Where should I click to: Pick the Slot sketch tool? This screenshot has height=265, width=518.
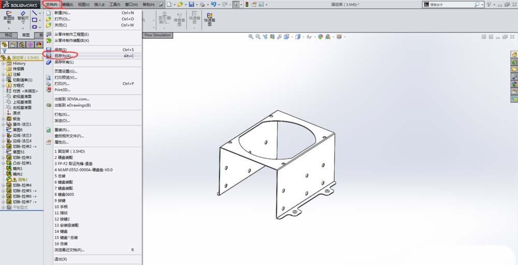(34, 27)
